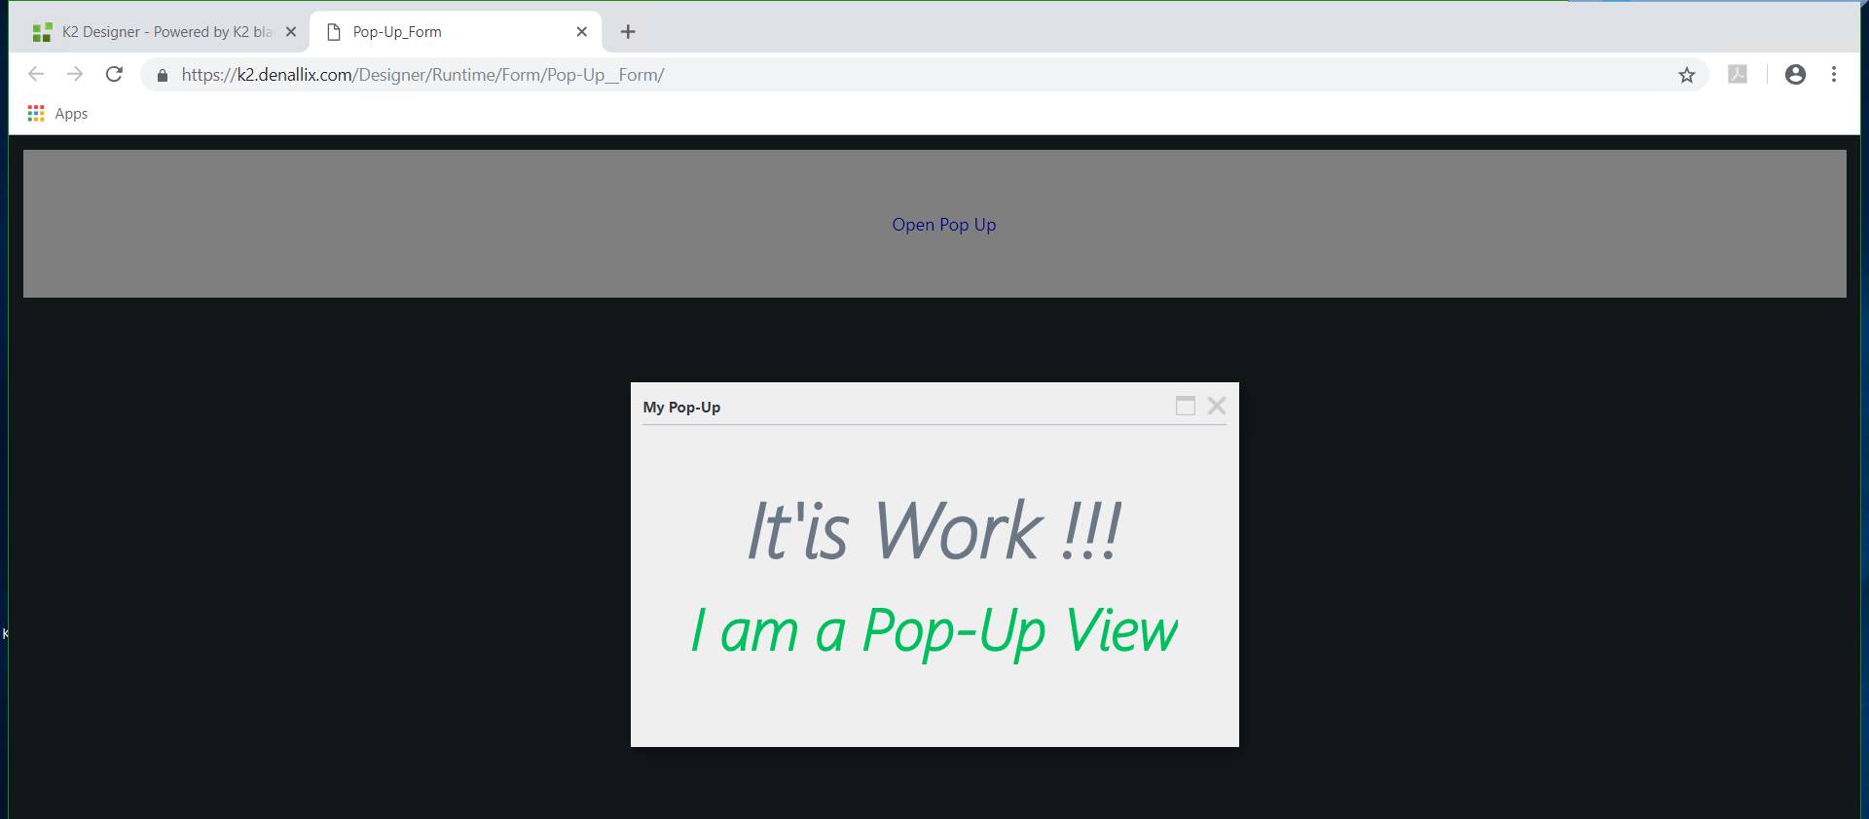Go back to the previous page
Image resolution: width=1869 pixels, height=819 pixels.
(x=36, y=75)
